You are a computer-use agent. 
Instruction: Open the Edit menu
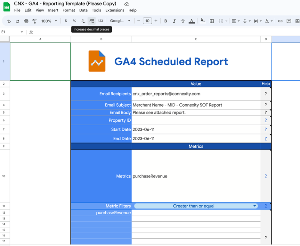click(x=28, y=10)
